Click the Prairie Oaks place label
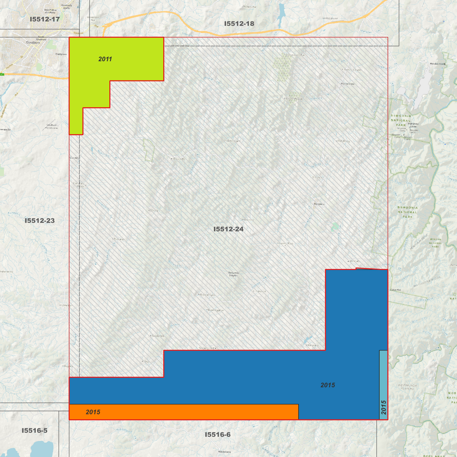The width and height of the screenshot is (457, 457). [x=347, y=84]
